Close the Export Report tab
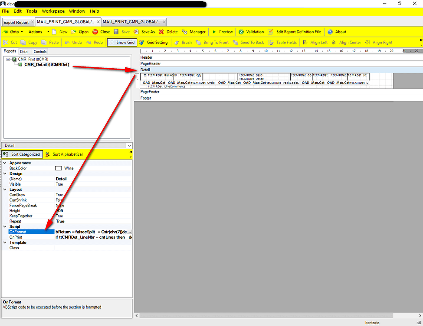The height and width of the screenshot is (326, 423). (33, 22)
